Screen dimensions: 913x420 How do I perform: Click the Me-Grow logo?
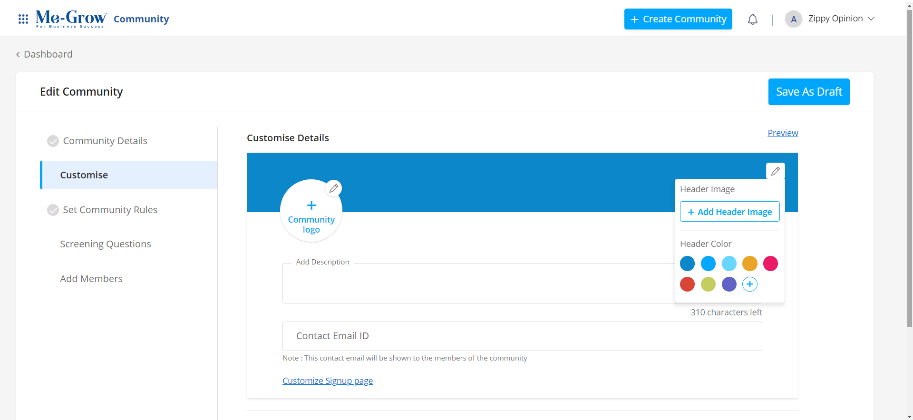click(71, 19)
